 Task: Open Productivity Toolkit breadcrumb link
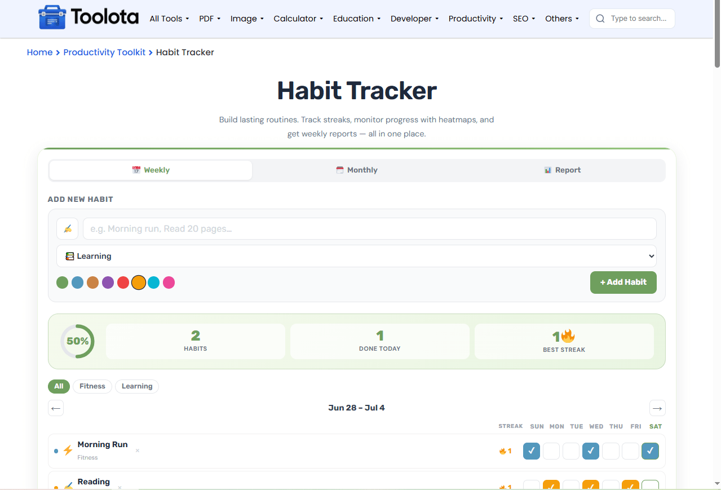point(104,52)
